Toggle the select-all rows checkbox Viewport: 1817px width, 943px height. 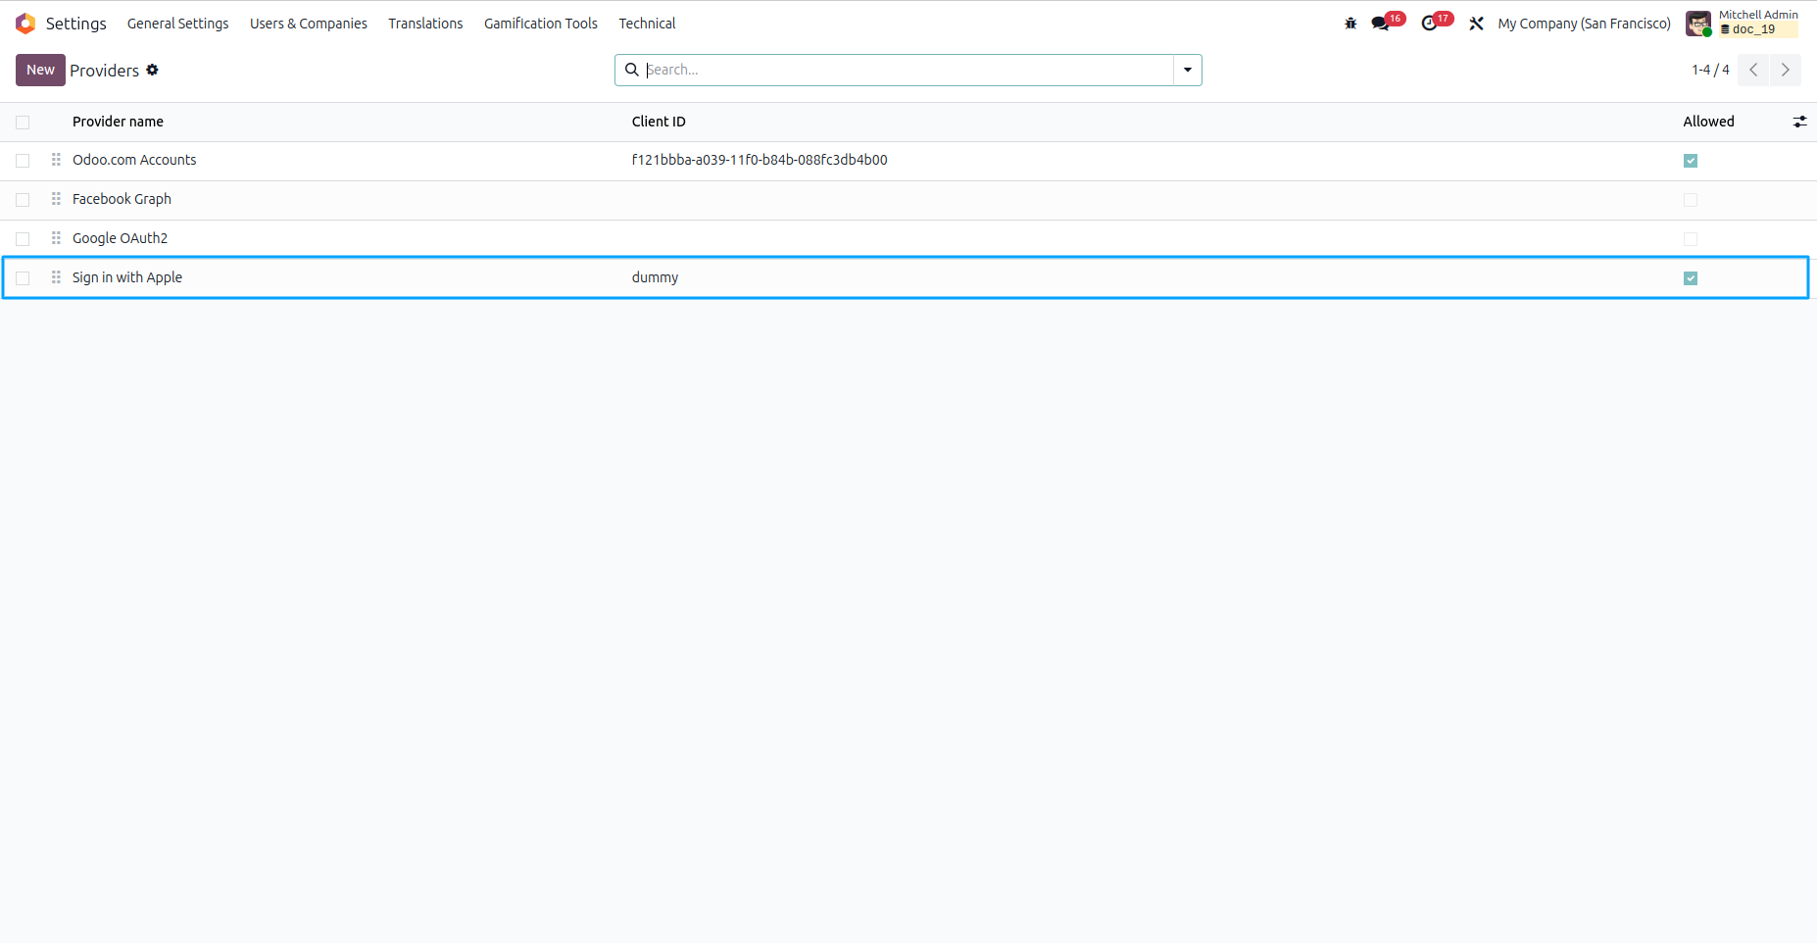[x=23, y=123]
